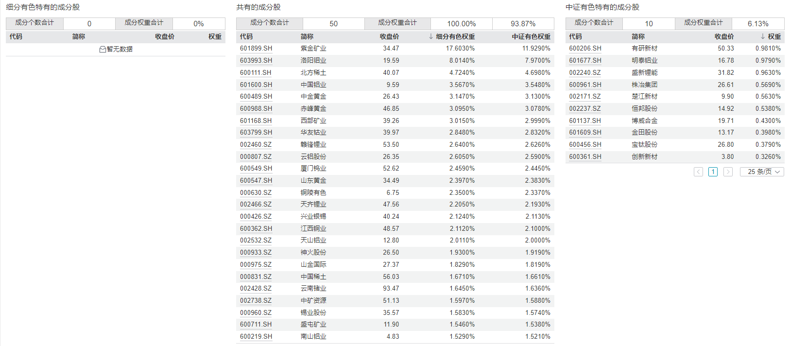Open stock code 002738.SZ link

pos(256,300)
